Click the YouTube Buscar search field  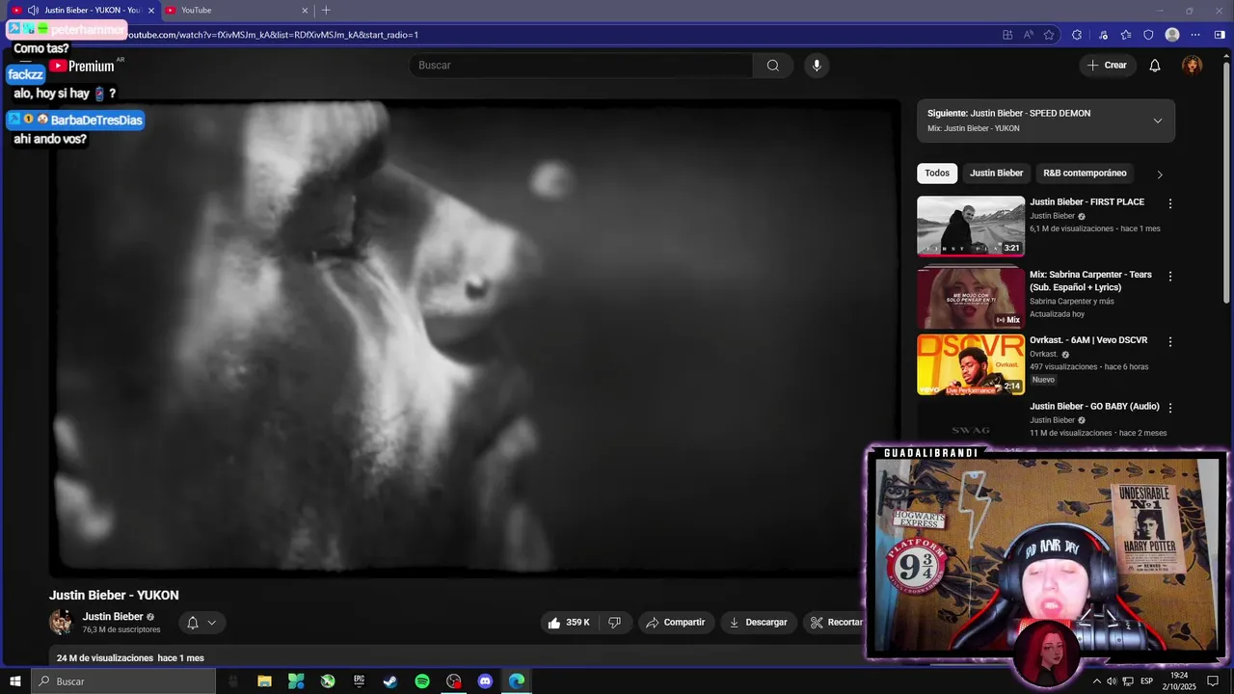coord(581,66)
